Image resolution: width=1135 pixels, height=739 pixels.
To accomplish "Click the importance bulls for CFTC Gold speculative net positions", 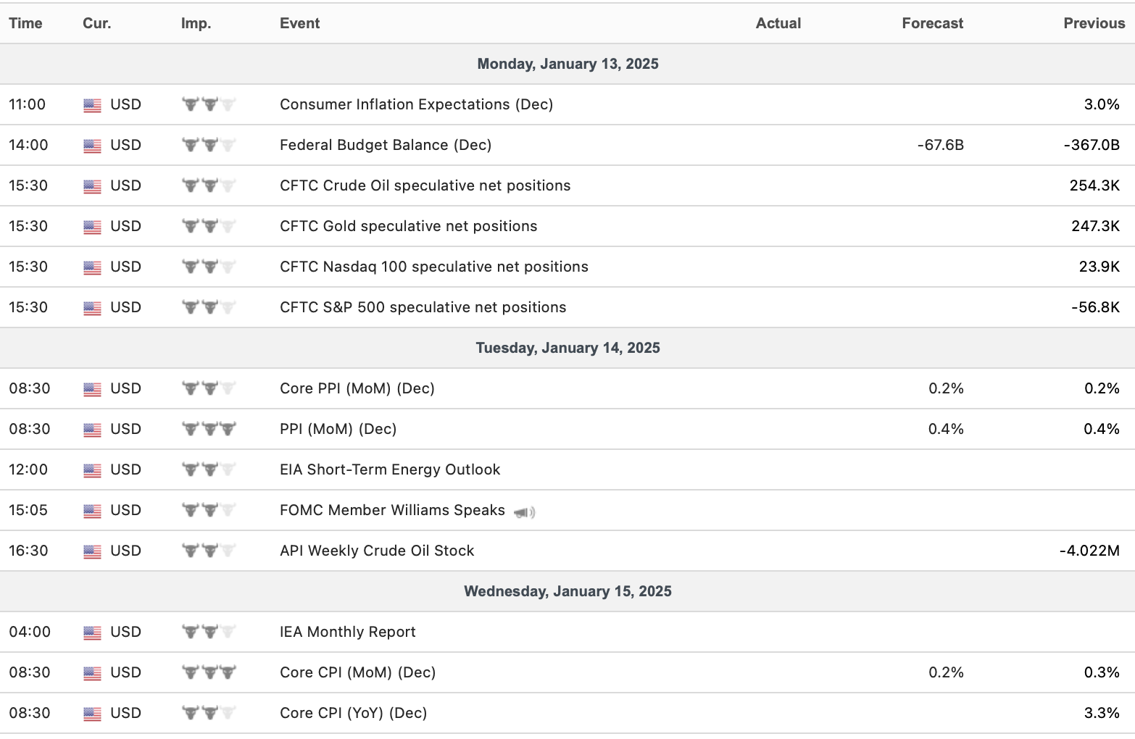I will (x=209, y=226).
